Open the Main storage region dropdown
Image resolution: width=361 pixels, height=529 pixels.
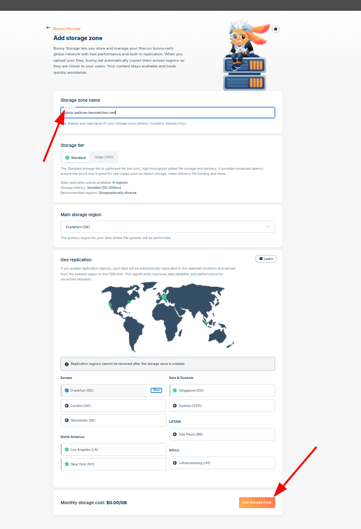[168, 227]
